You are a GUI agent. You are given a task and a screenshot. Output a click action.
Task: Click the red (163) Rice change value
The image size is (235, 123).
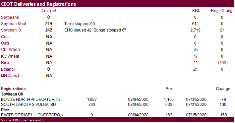tap(223, 63)
